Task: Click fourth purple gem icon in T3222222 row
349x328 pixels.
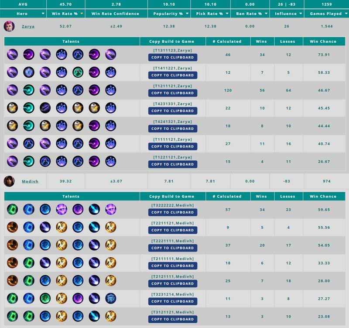Action: [x=62, y=210]
